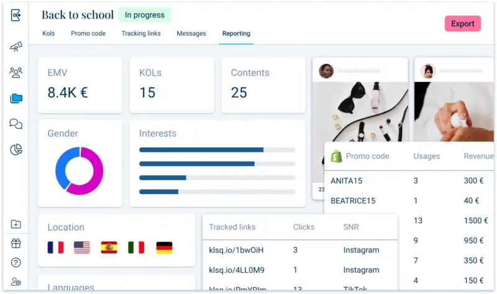Open the people community icon
This screenshot has width=497, height=294.
[x=16, y=73]
